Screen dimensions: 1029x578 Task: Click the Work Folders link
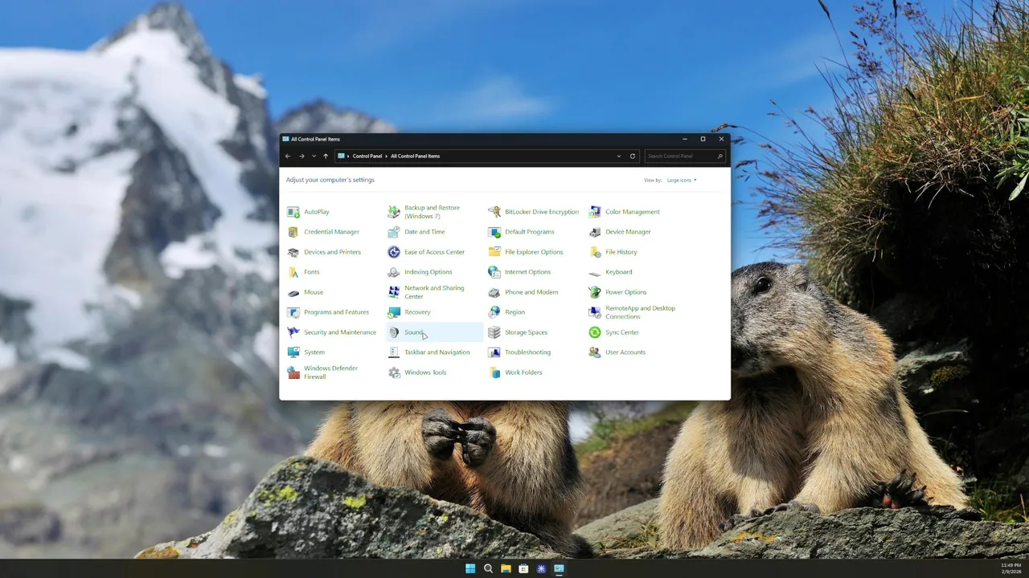tap(523, 372)
